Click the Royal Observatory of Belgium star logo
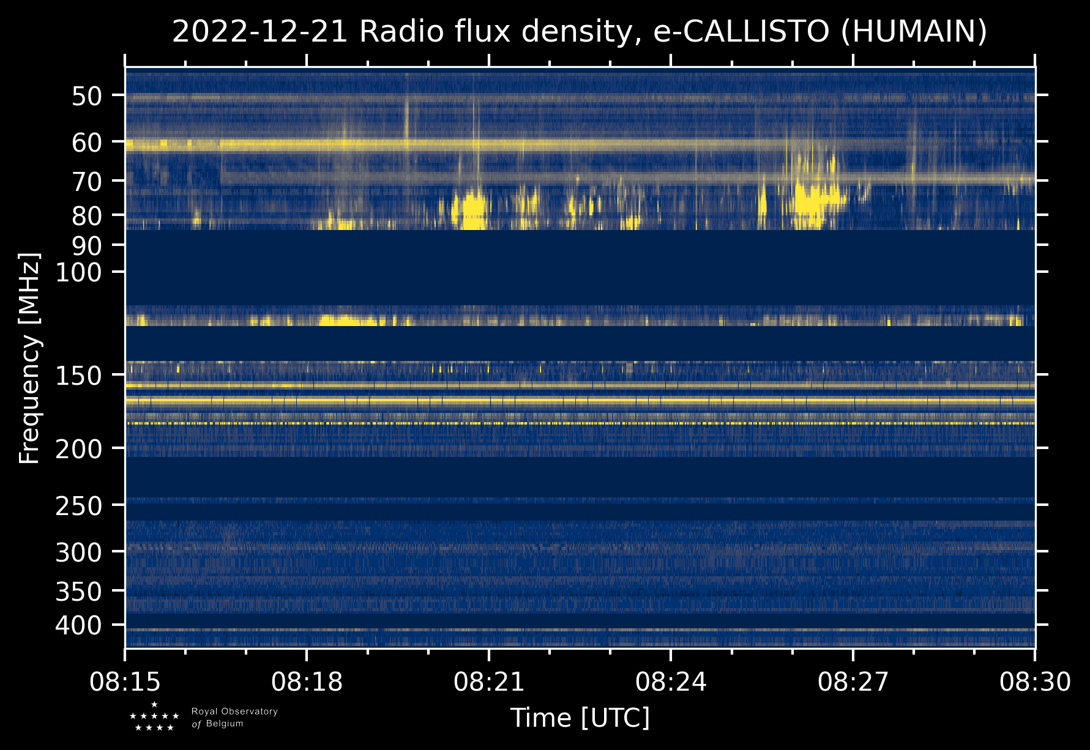Screen dimensions: 1090x750 point(154,717)
